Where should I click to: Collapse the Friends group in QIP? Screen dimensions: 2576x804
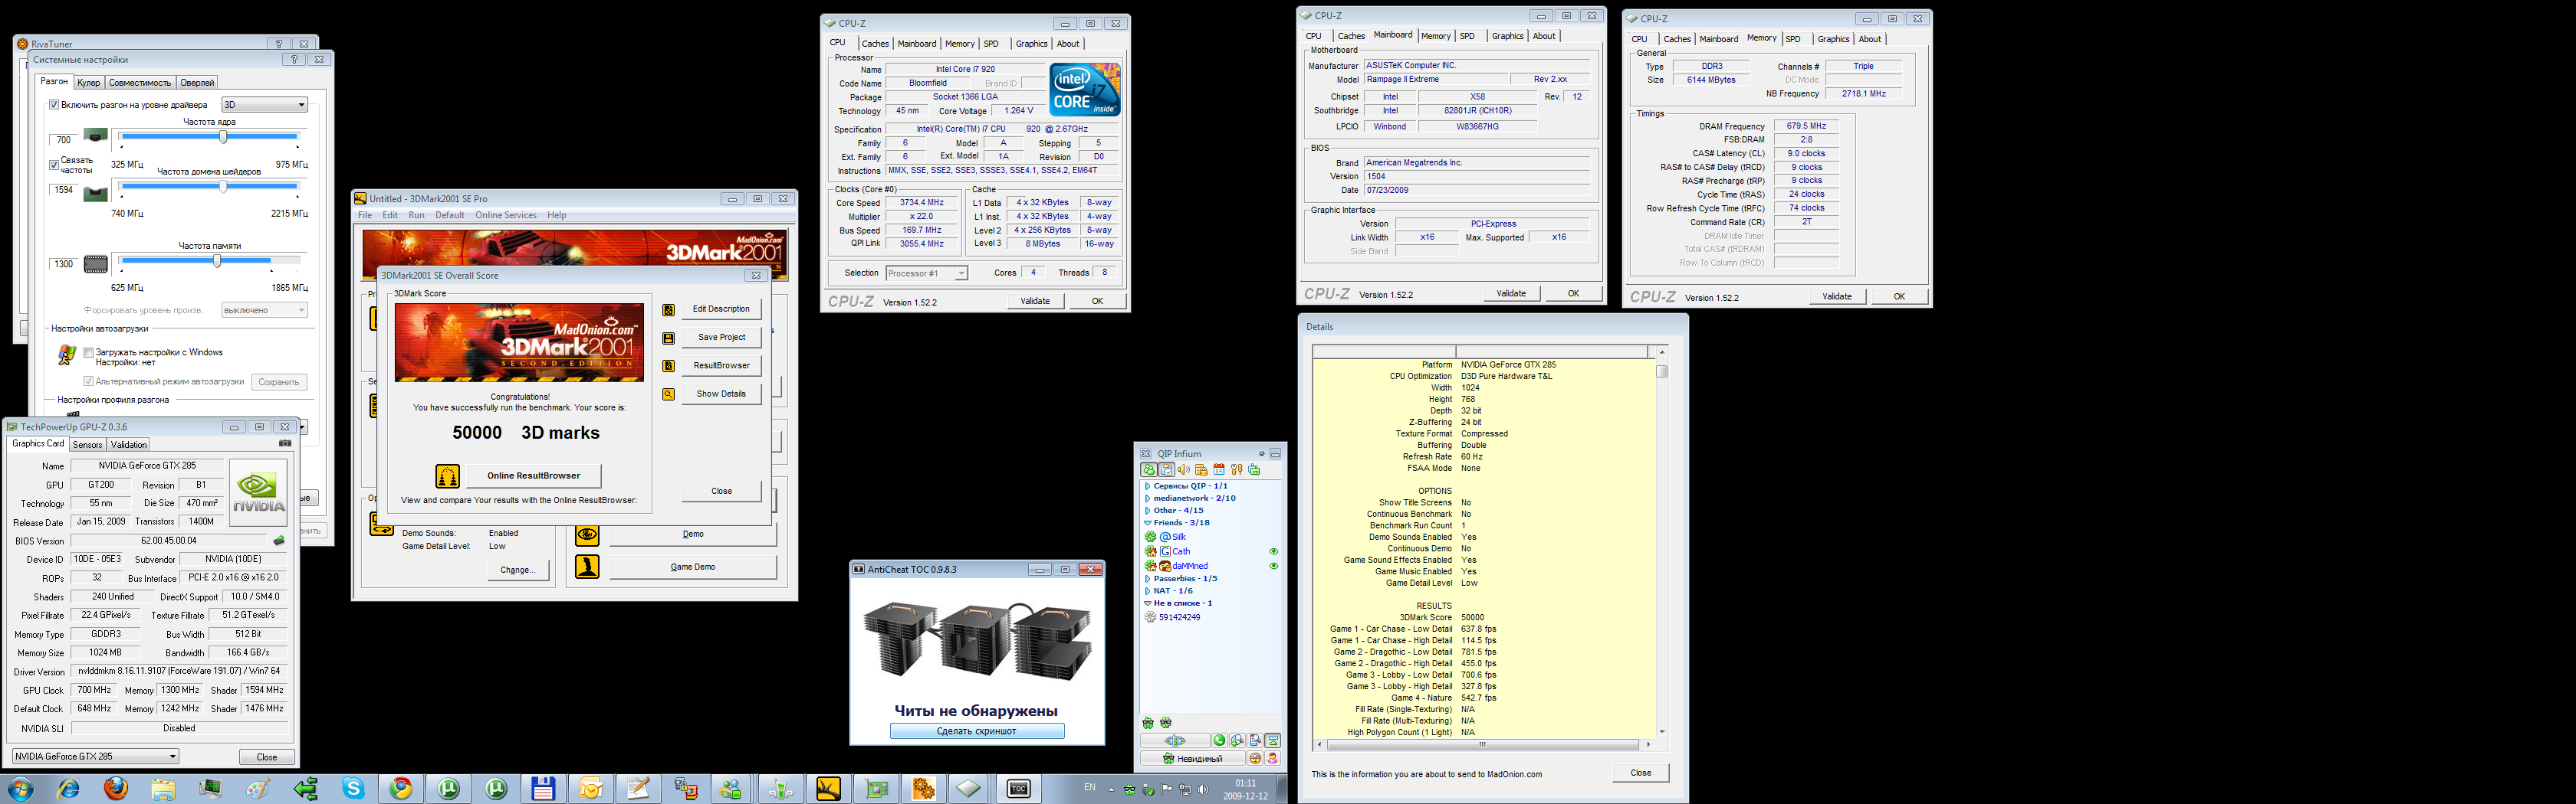(x=1147, y=522)
